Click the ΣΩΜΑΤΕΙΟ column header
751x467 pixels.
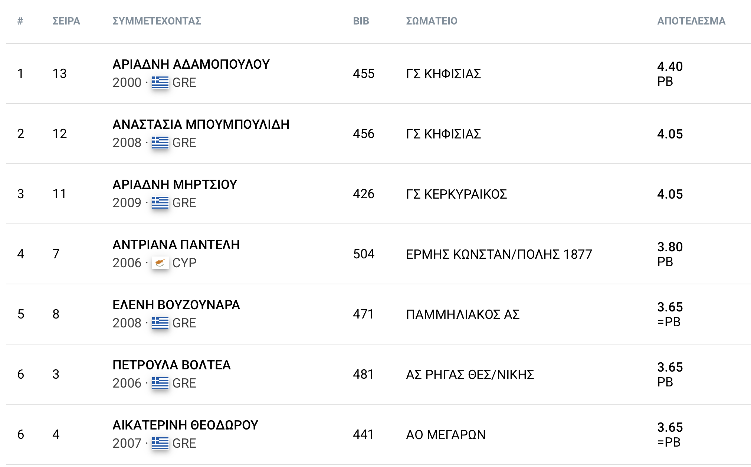[432, 21]
